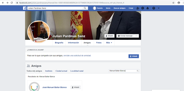Viewport: 184px width, 91px height.
Task: Click Enviar mensaje button
Action: click(x=125, y=36)
